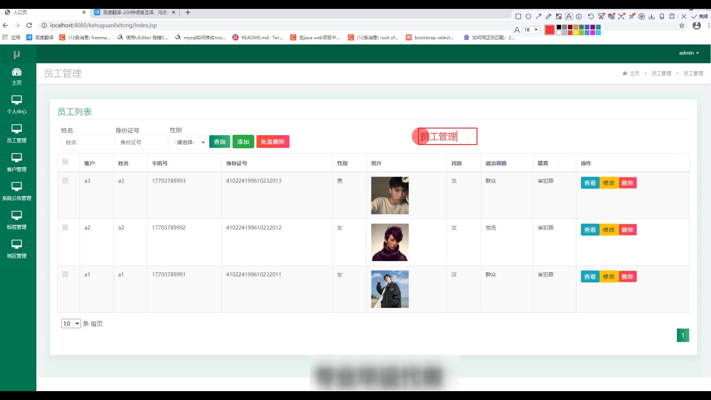
Task: Select the mosaic blur tool
Action: pyautogui.click(x=558, y=16)
